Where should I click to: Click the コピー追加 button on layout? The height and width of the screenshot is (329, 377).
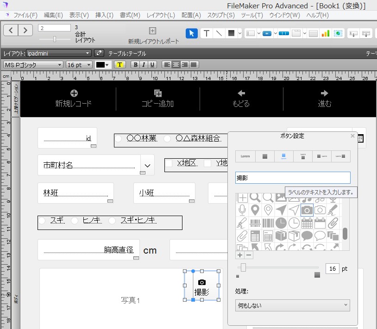click(158, 99)
